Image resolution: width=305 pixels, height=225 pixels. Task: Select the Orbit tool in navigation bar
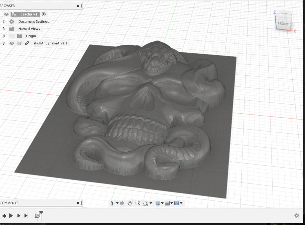coord(112,203)
